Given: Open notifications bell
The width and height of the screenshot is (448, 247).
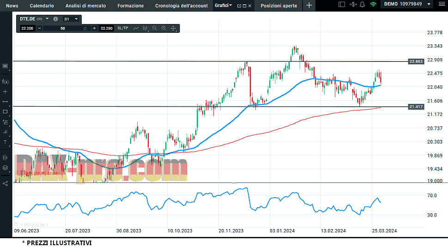Looking at the screenshot, I should pyautogui.click(x=362, y=4).
